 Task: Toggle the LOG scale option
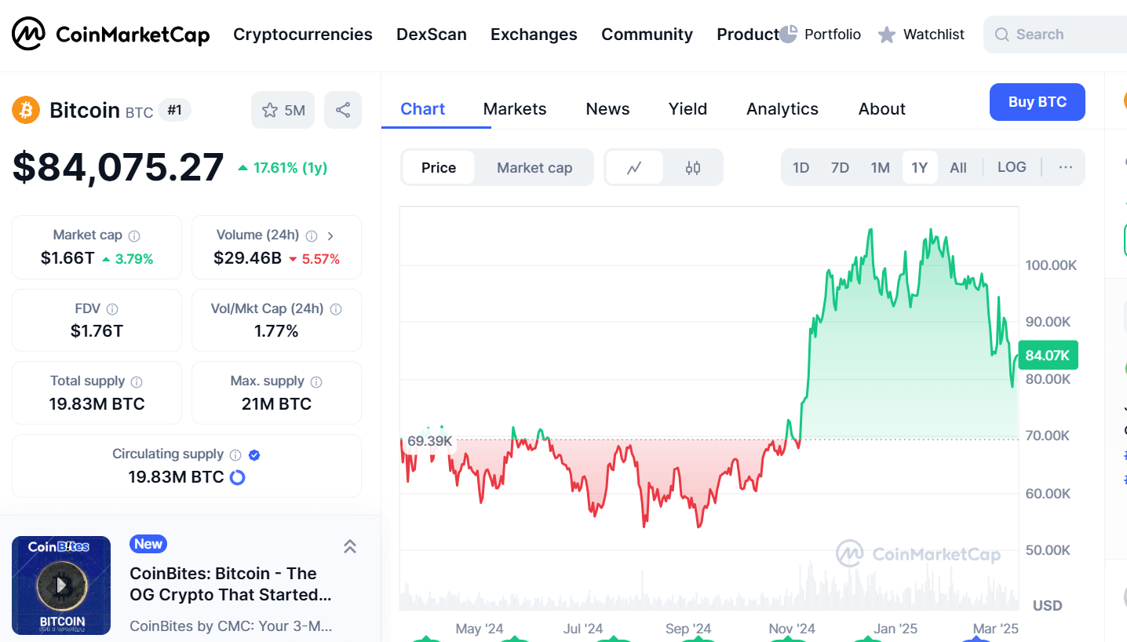(x=1012, y=167)
